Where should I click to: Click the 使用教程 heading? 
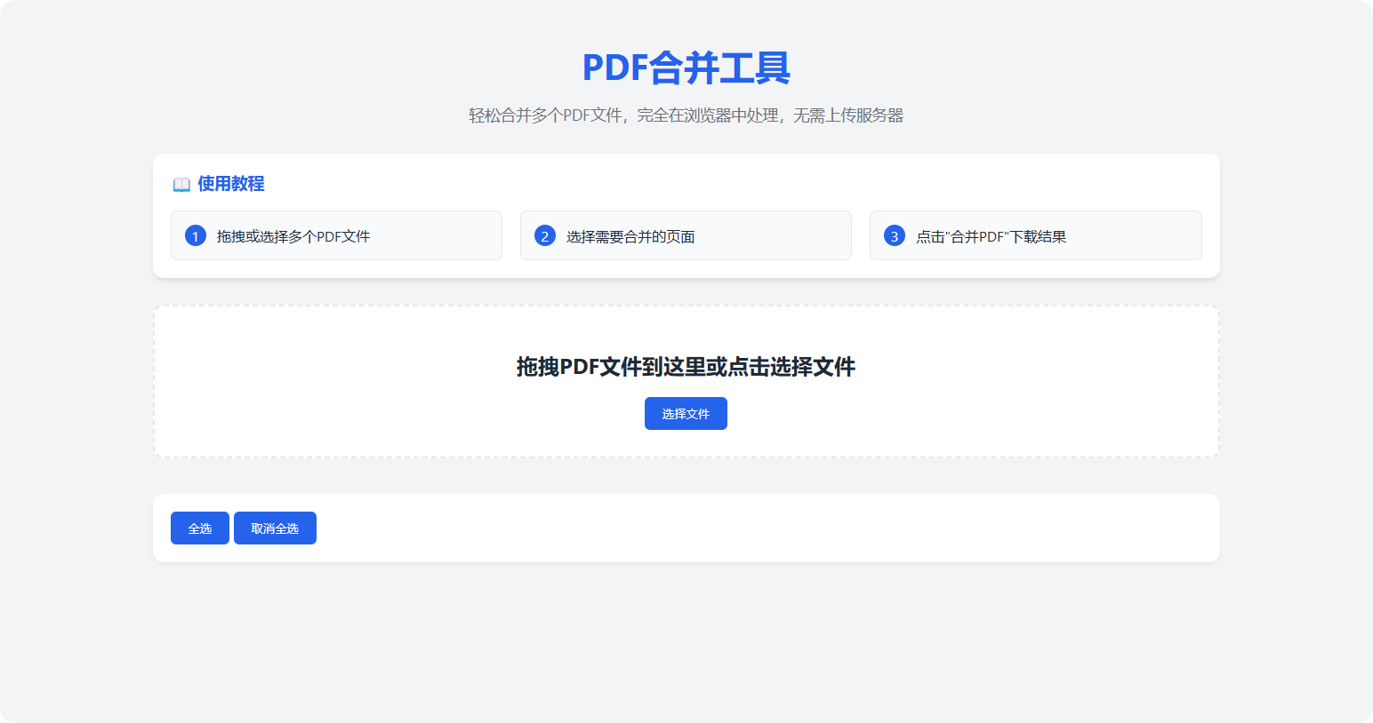tap(231, 184)
